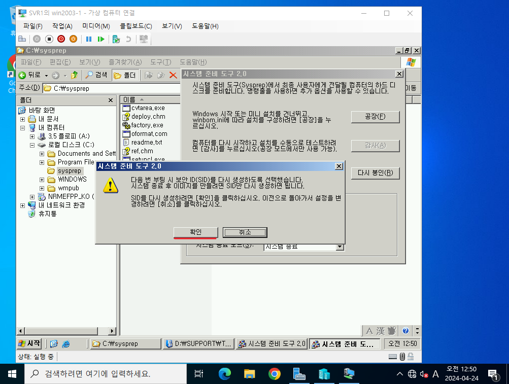This screenshot has width=509, height=384.
Task: Expand the 내 네트워크 환경 node
Action: (x=22, y=205)
